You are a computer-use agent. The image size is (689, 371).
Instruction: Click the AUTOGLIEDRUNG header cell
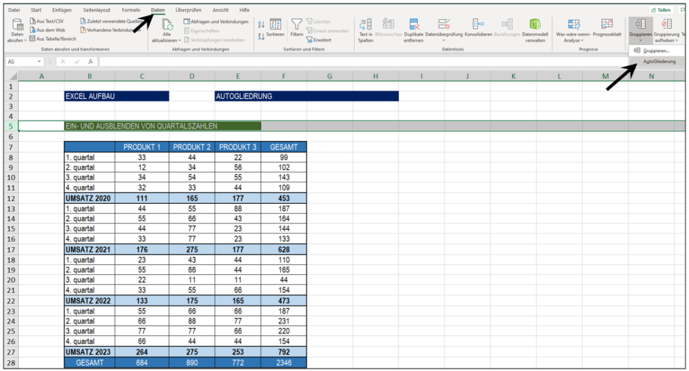(x=307, y=96)
